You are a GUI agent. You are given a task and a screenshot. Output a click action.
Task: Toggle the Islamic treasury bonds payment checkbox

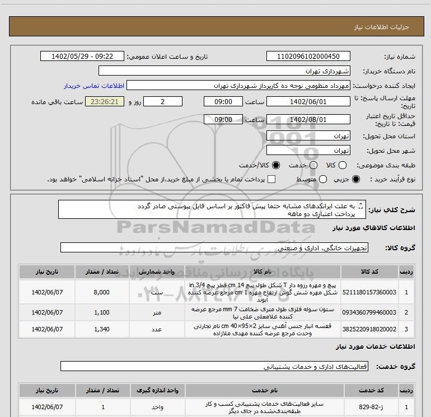271,179
